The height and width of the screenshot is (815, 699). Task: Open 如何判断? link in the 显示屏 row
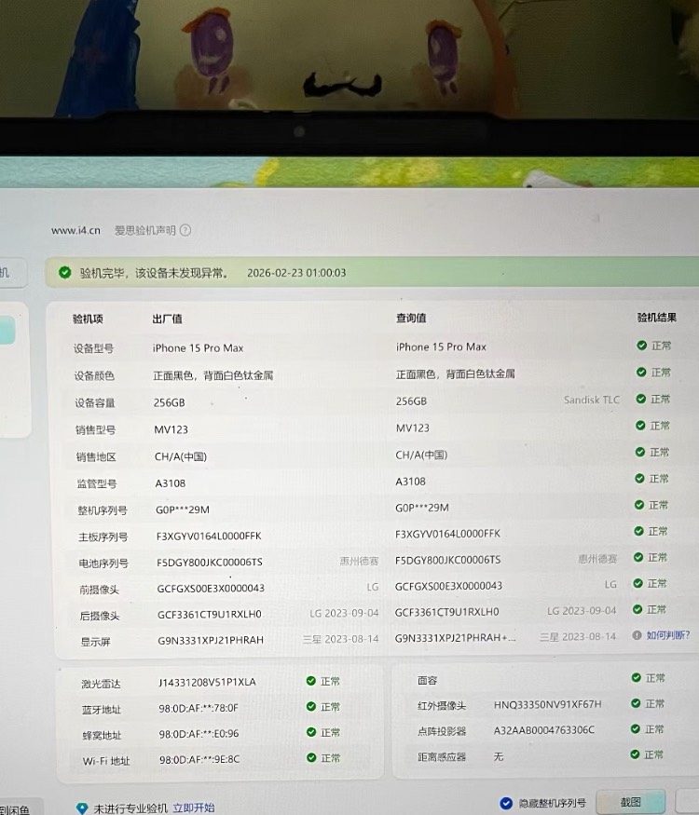pos(668,634)
